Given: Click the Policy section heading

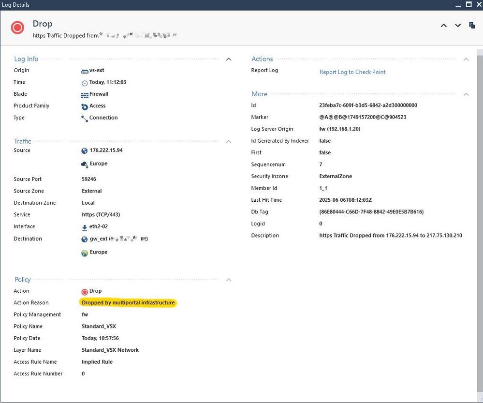Looking at the screenshot, I should click(23, 279).
